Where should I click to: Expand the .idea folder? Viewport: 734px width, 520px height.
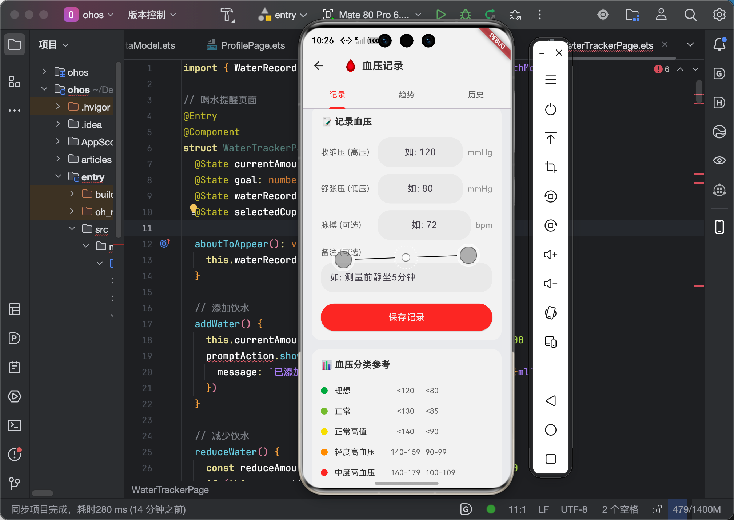pyautogui.click(x=58, y=124)
